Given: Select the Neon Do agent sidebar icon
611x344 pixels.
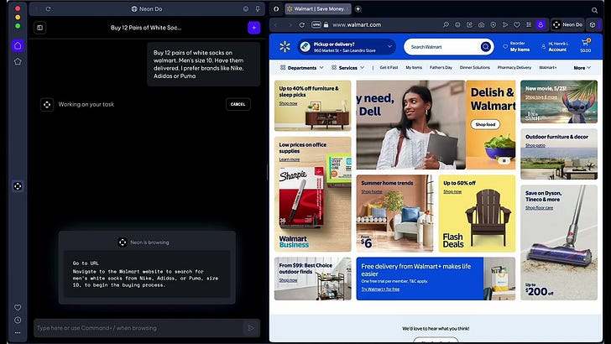Looking at the screenshot, I should [x=18, y=186].
